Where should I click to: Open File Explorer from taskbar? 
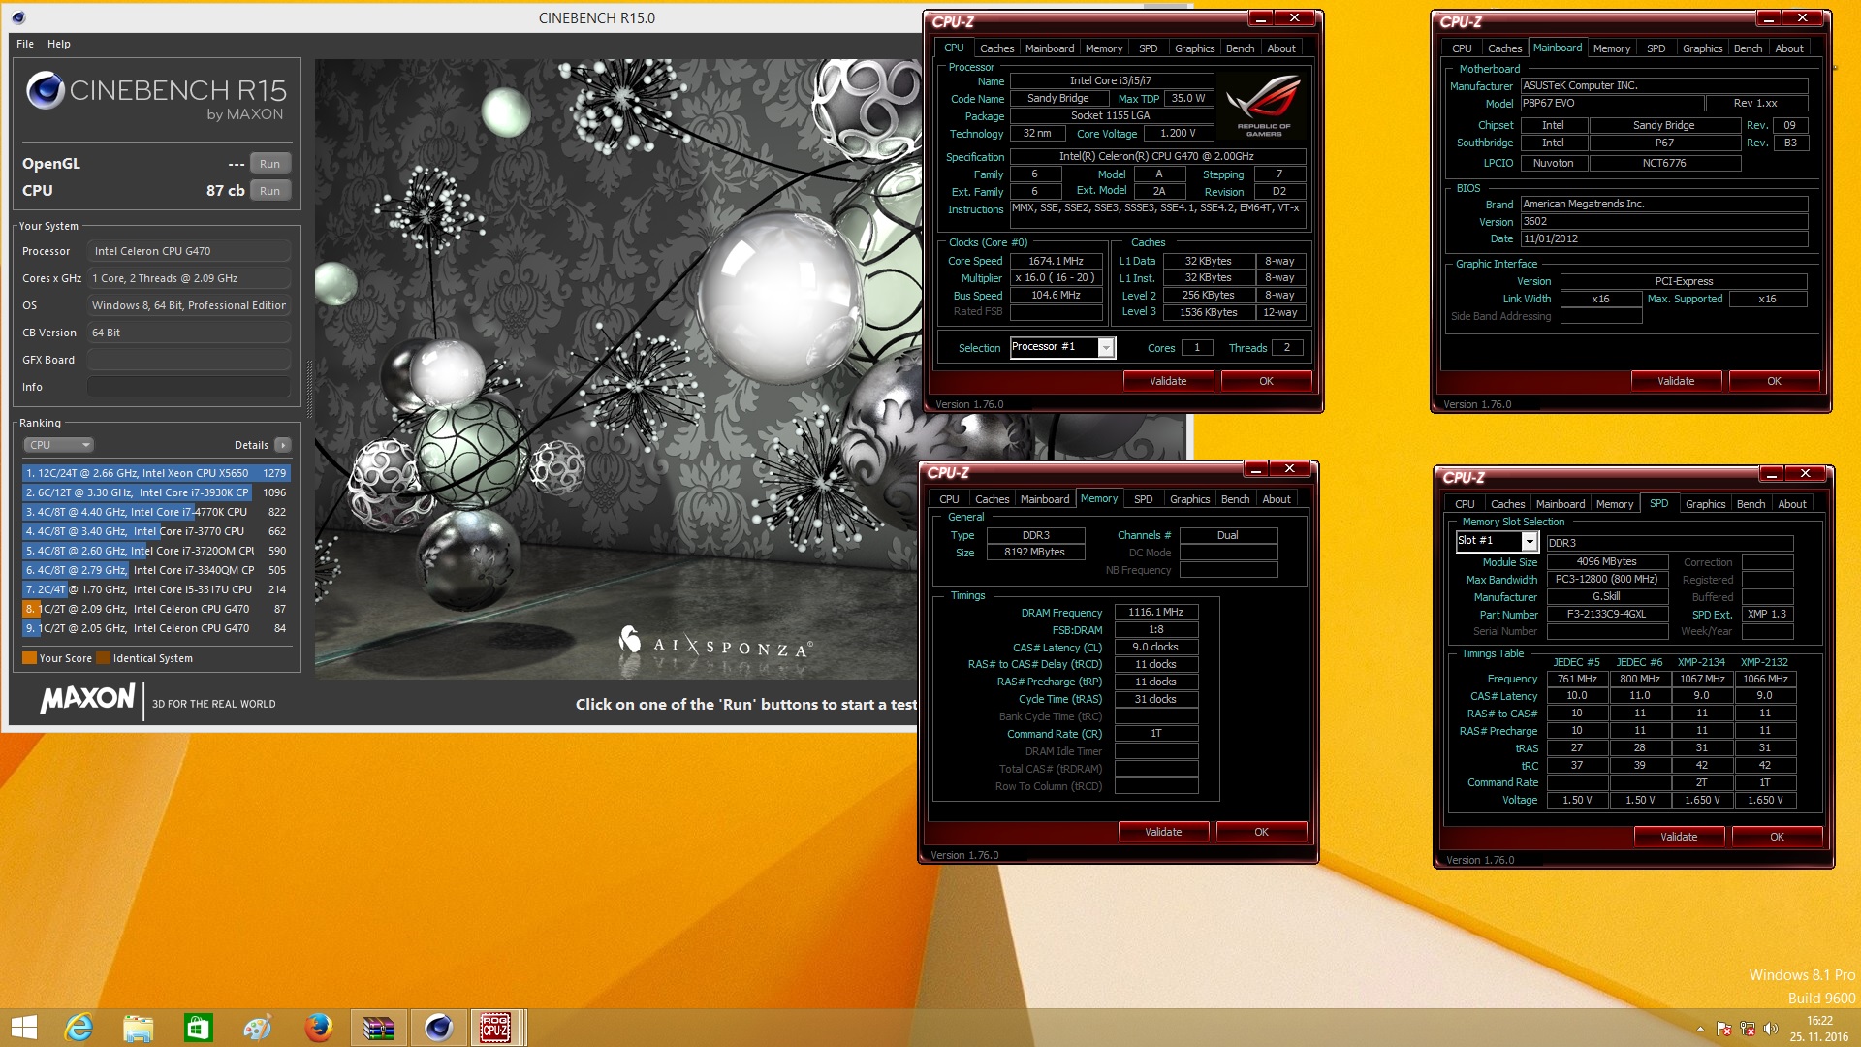pyautogui.click(x=139, y=1028)
